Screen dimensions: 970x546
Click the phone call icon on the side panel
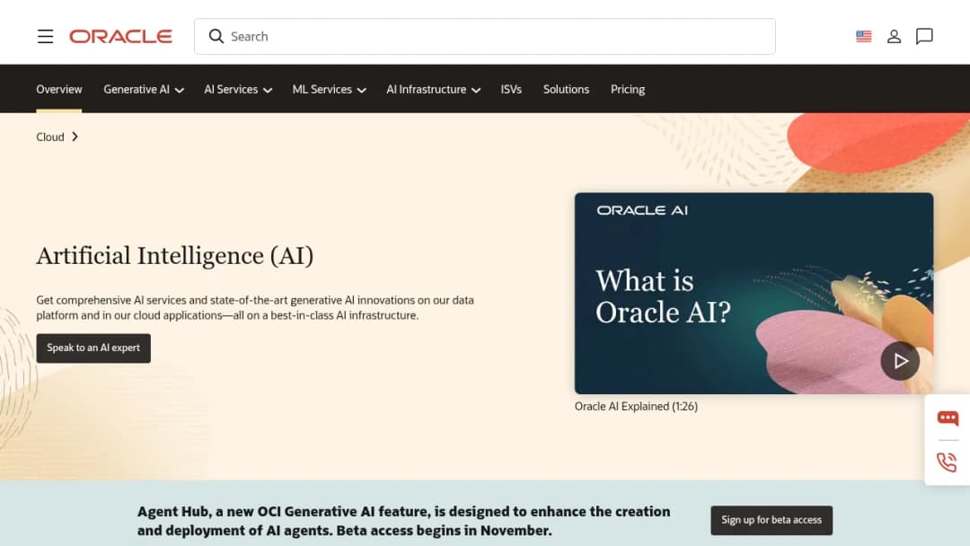coord(947,462)
